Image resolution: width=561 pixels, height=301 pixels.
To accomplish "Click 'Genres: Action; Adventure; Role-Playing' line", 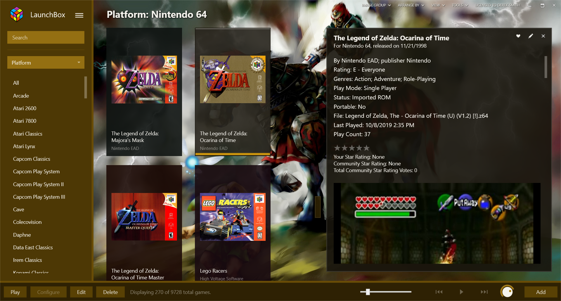I will tap(385, 79).
